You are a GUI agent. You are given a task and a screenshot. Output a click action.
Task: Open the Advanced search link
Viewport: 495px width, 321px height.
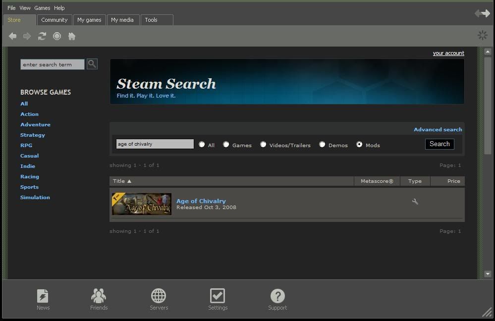[438, 129]
